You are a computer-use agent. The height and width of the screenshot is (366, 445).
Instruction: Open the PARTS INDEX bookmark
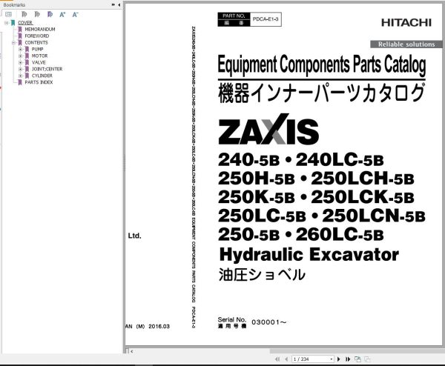(39, 82)
